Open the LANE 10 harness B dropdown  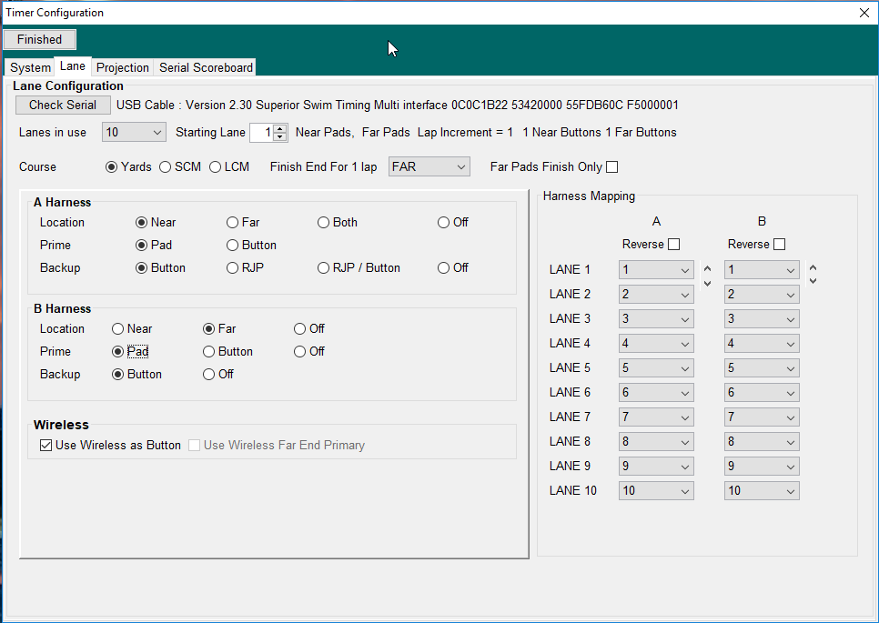[762, 491]
